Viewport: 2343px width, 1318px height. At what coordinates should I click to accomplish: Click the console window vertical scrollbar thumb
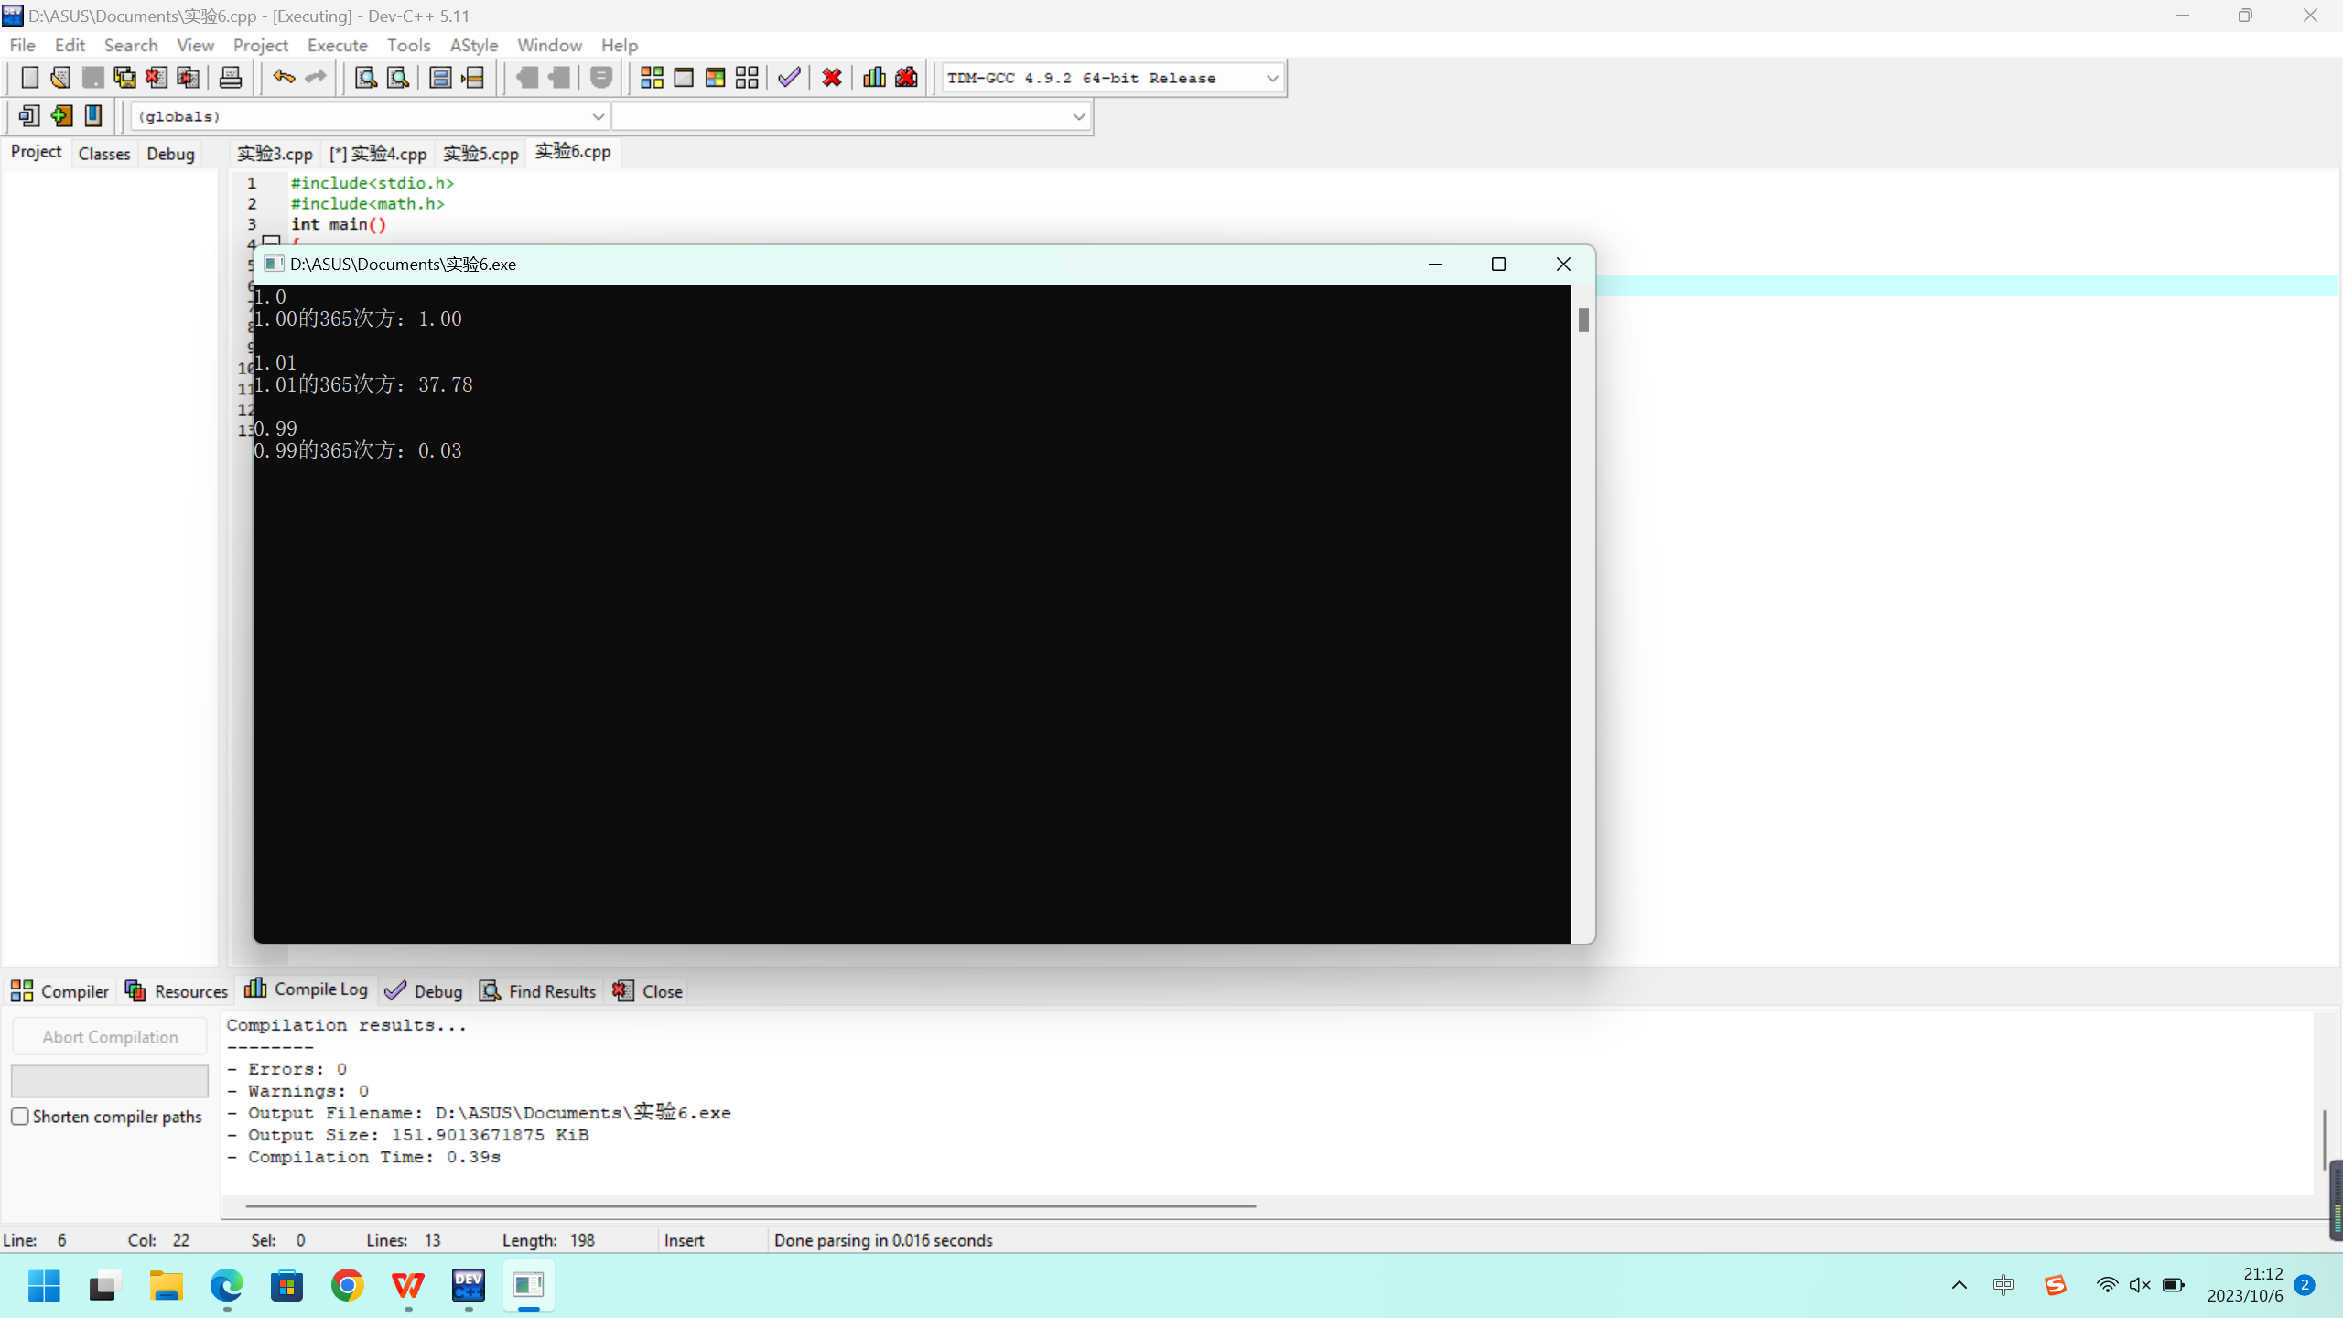[1583, 320]
